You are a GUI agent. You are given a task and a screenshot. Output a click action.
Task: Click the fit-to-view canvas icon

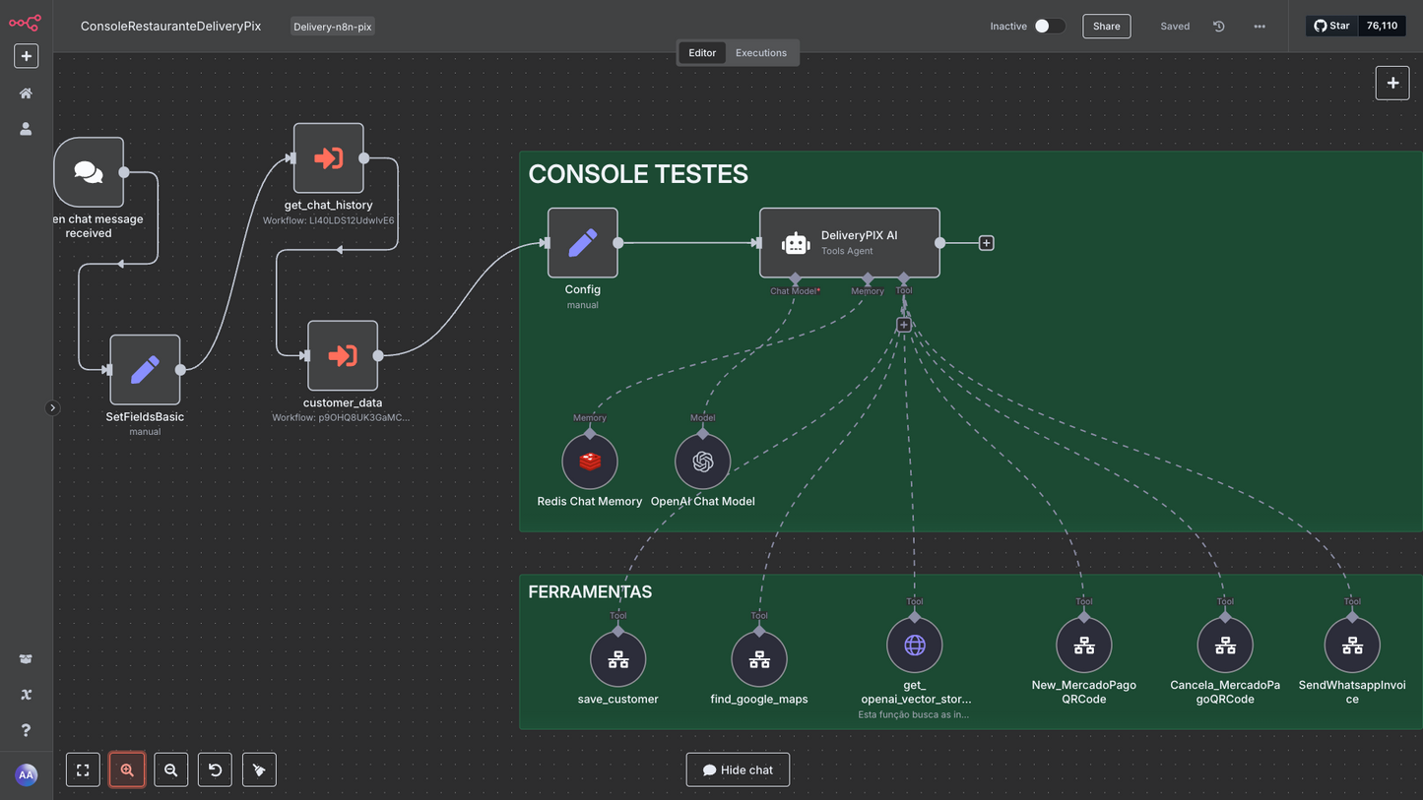pyautogui.click(x=83, y=769)
